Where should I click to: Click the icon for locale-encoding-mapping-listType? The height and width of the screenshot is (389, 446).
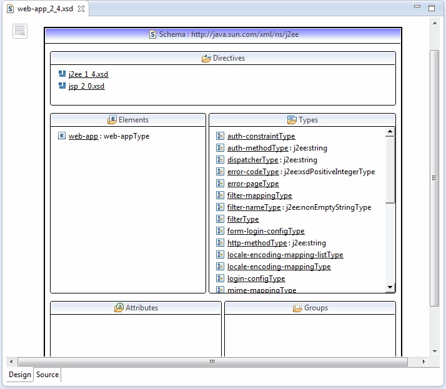(x=220, y=255)
